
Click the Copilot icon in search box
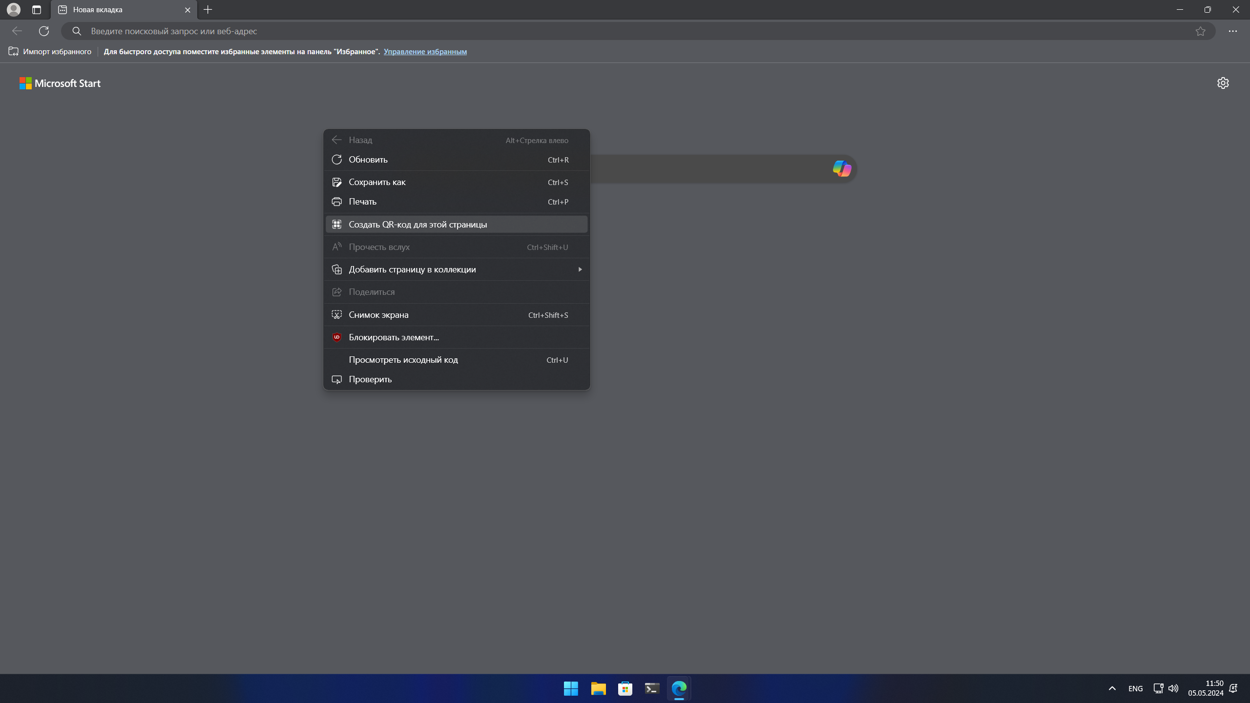[842, 168]
